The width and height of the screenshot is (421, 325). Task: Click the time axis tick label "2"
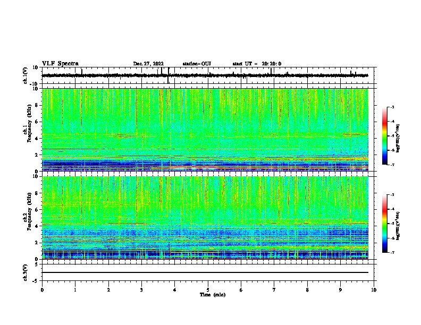click(x=108, y=290)
